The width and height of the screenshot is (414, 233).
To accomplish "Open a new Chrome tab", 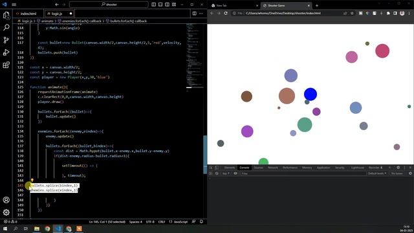I will 317,6.
